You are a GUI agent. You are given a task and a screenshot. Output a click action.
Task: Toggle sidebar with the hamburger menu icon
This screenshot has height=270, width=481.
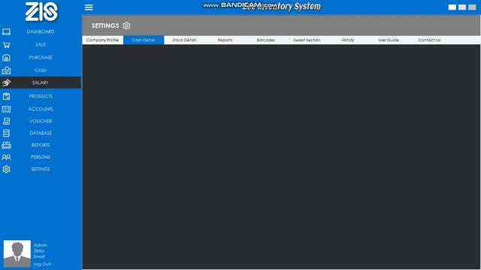pyautogui.click(x=89, y=7)
